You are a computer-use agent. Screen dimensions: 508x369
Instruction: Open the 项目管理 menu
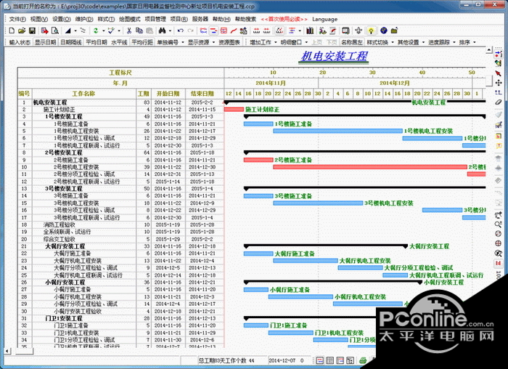[155, 19]
